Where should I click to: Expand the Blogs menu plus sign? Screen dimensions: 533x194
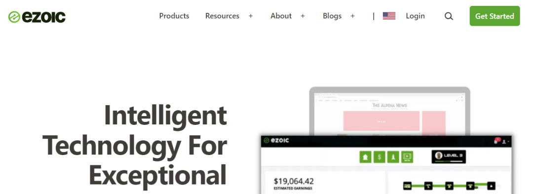point(352,16)
